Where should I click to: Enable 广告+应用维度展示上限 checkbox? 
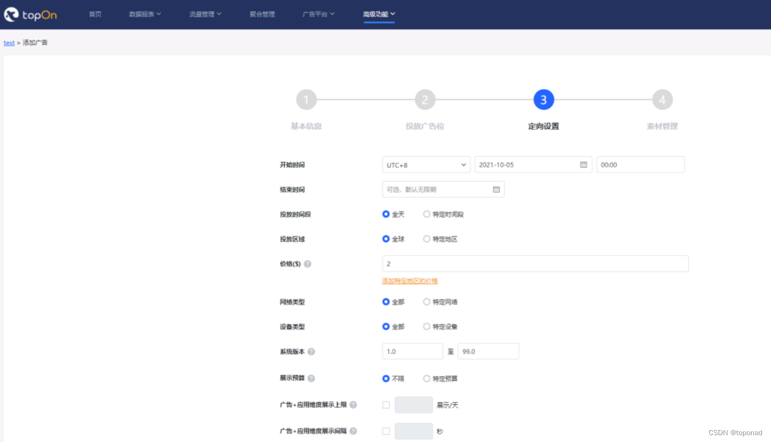(386, 405)
